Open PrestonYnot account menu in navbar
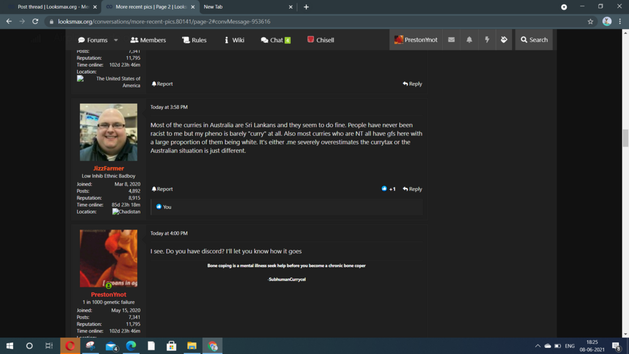The width and height of the screenshot is (629, 354). 416,40
